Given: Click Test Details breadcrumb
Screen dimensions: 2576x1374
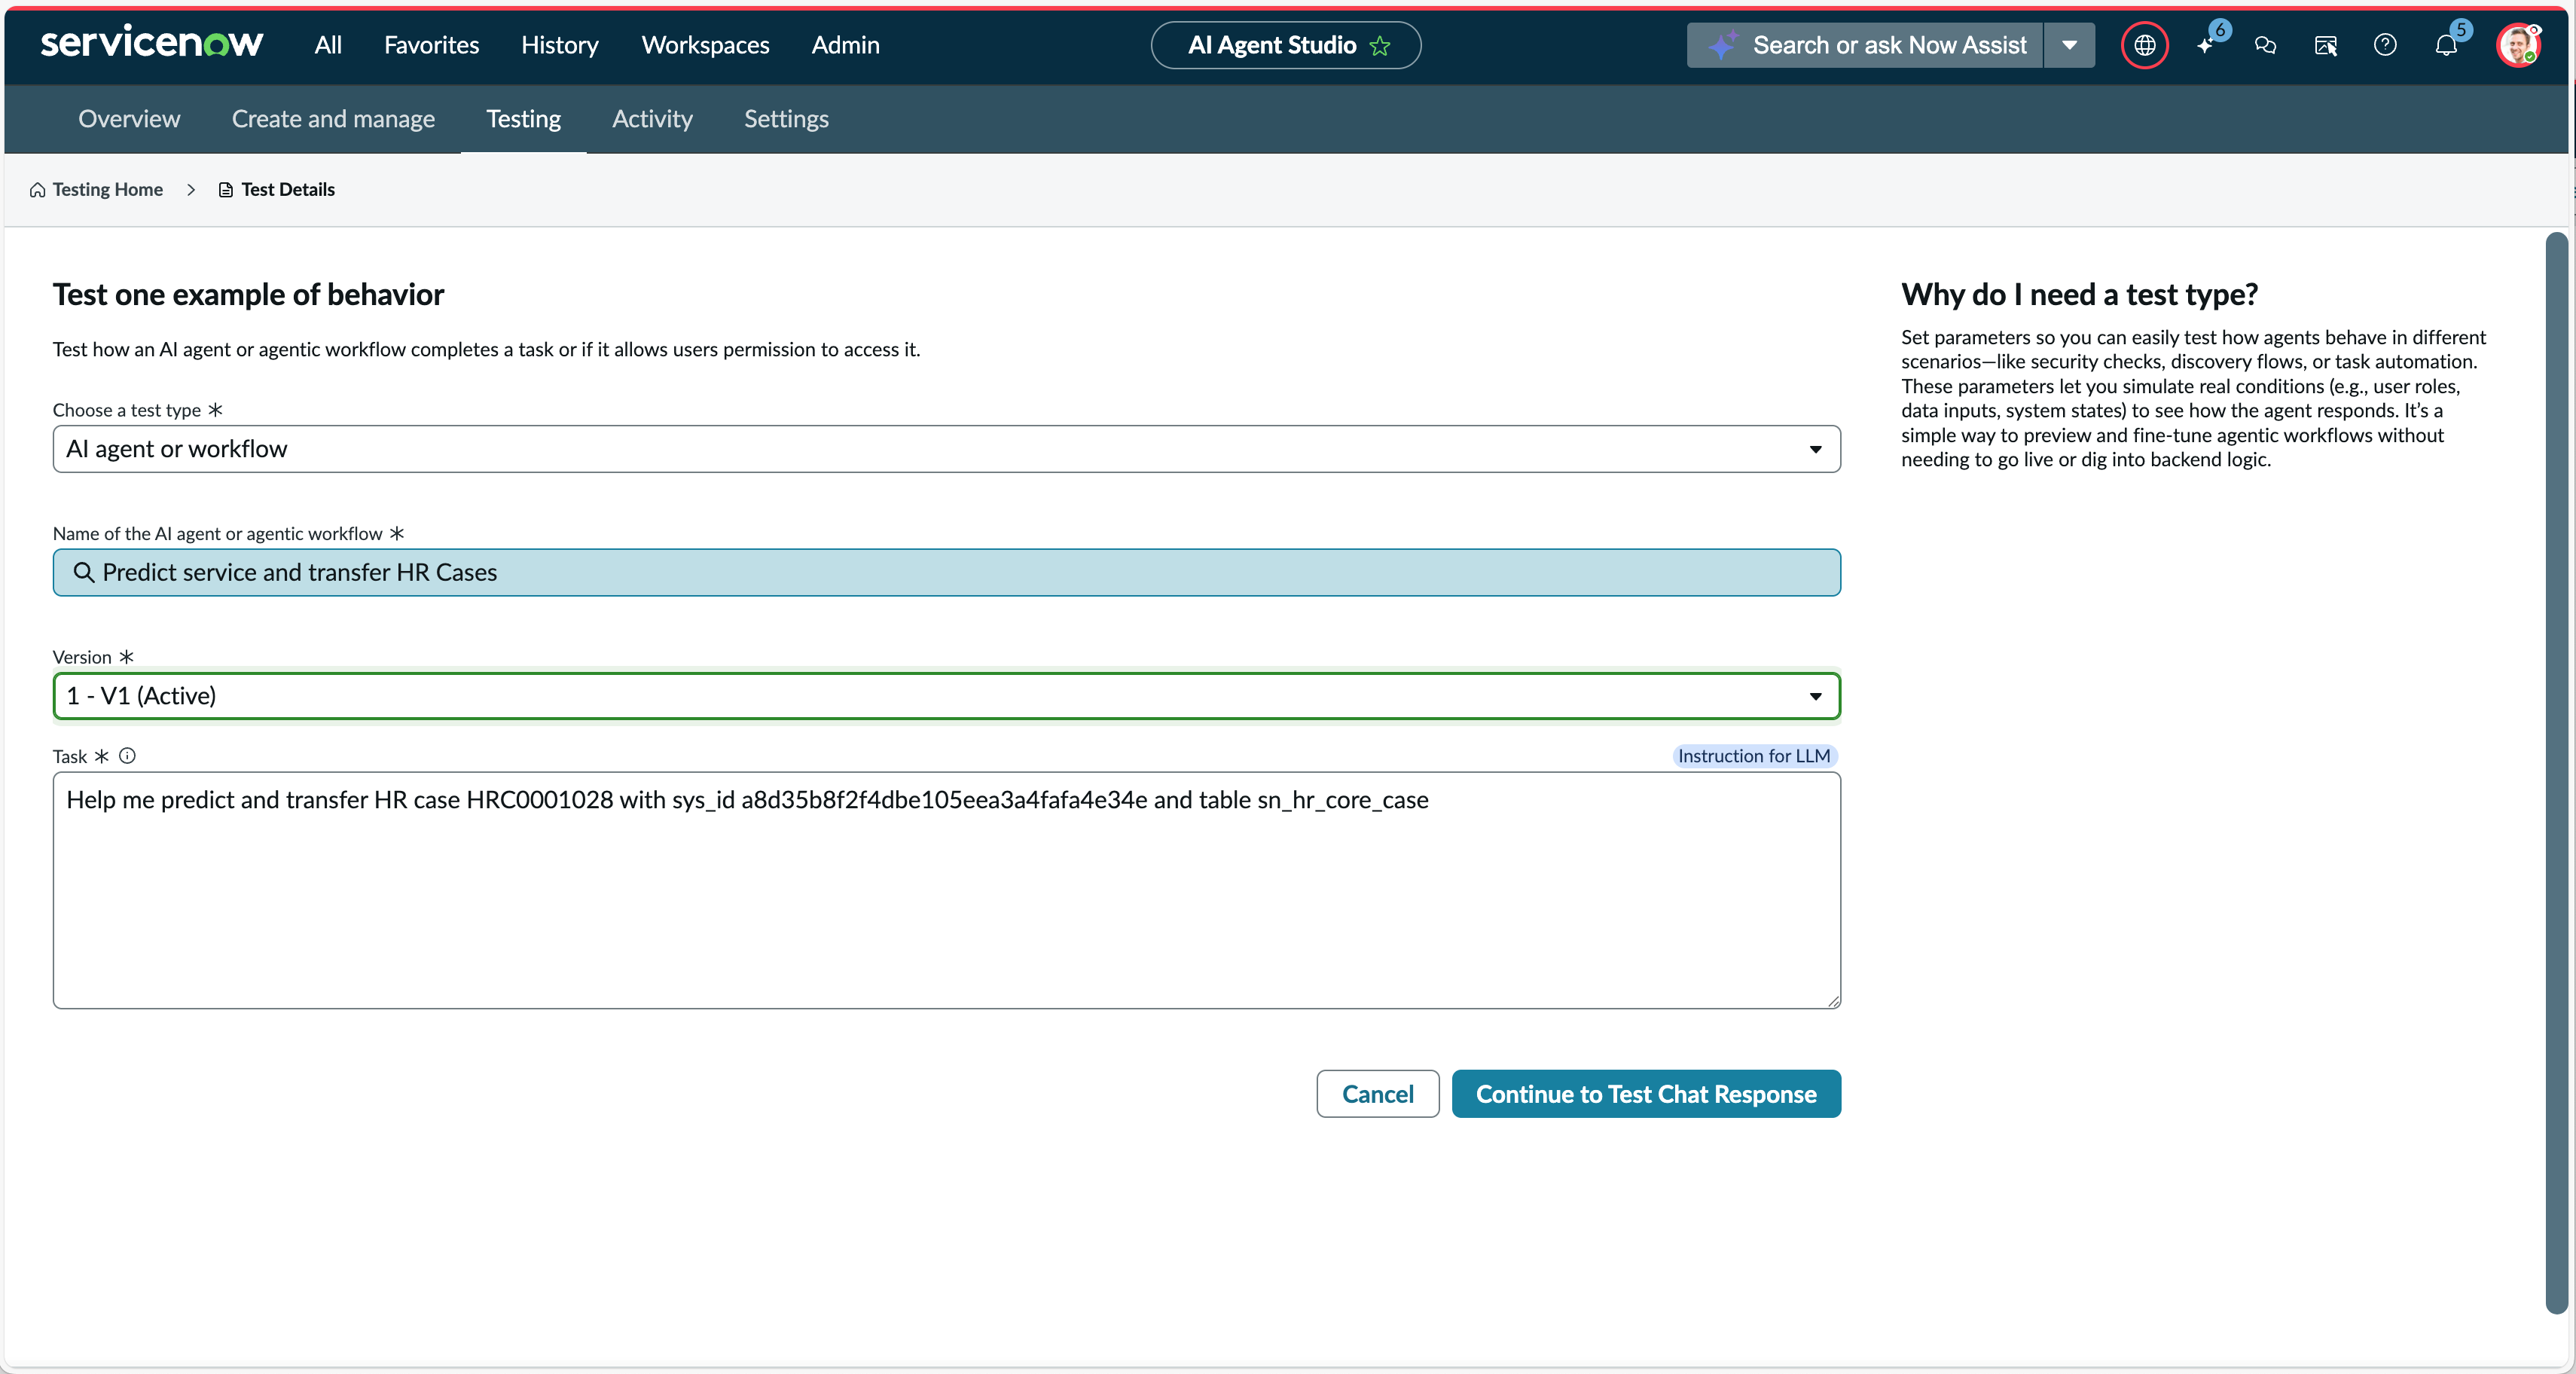Looking at the screenshot, I should 288,190.
